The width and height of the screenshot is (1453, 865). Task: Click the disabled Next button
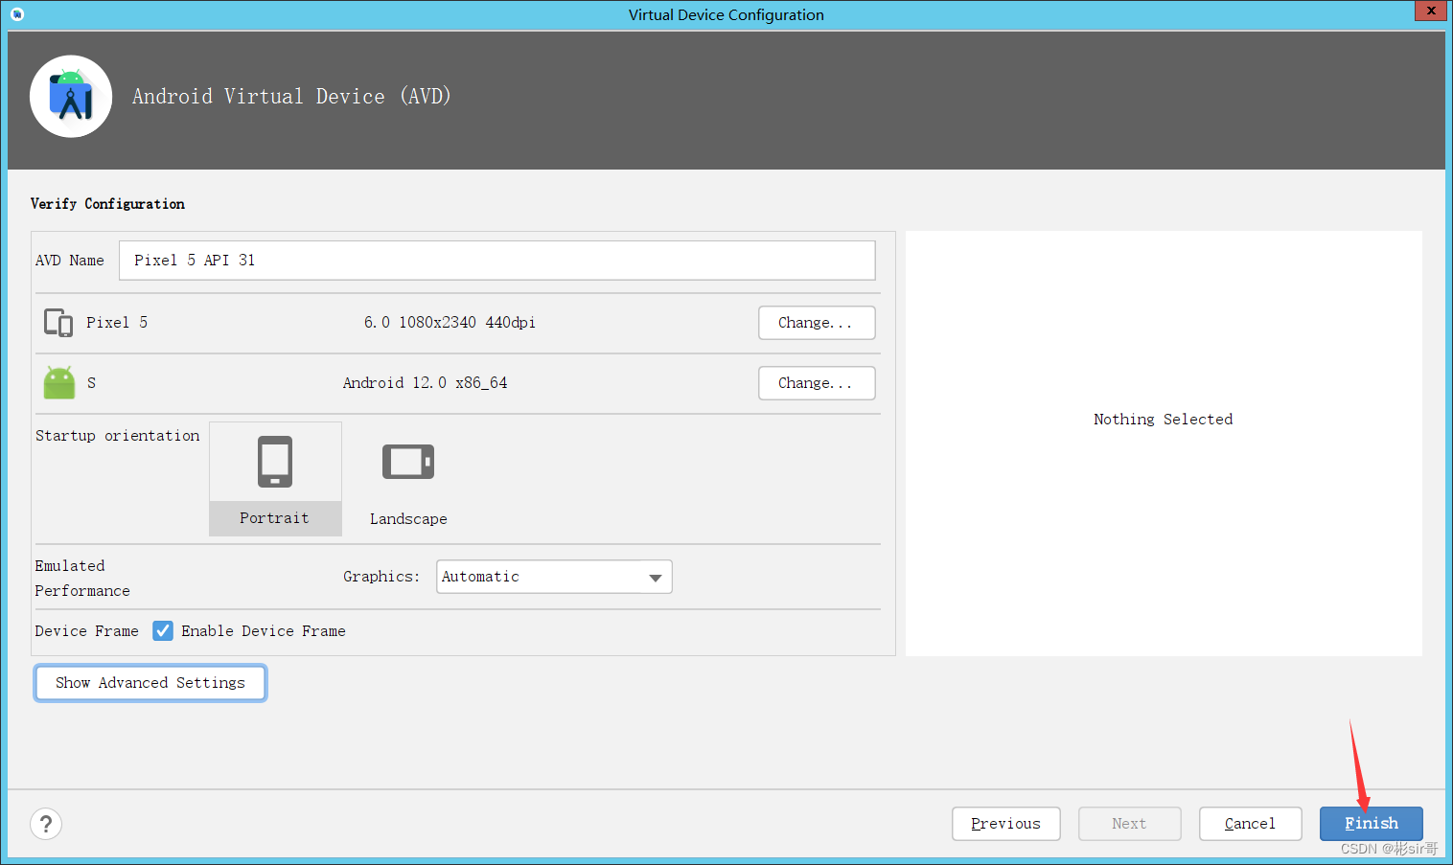1130,824
